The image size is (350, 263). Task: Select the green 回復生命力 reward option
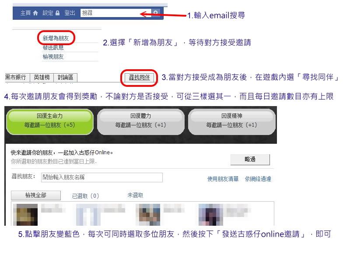(x=49, y=122)
